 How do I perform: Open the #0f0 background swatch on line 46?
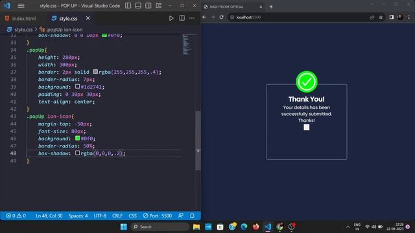point(77,138)
